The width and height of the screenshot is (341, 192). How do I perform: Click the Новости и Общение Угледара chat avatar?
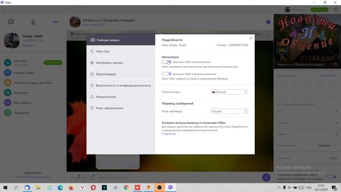click(75, 22)
